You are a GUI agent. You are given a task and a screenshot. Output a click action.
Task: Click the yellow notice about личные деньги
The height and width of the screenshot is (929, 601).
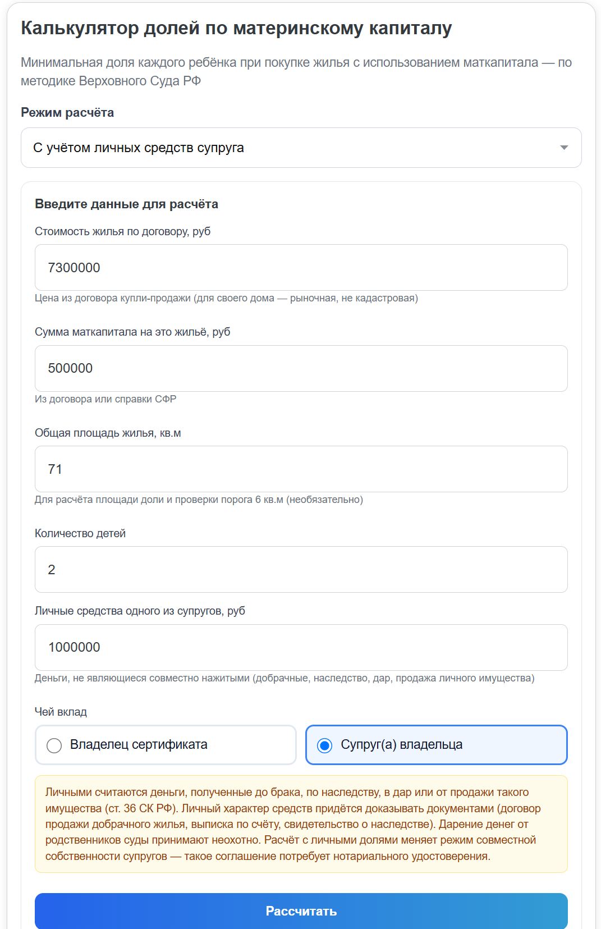(x=301, y=824)
